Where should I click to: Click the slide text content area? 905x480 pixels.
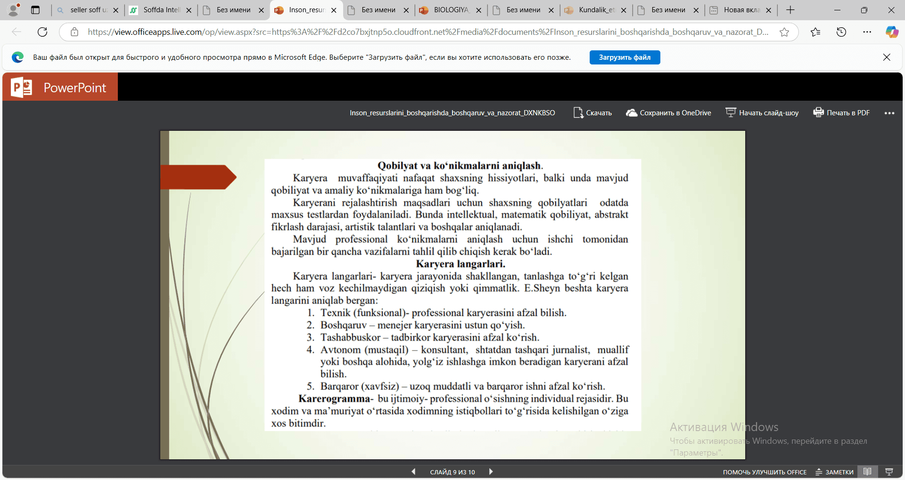[452, 295]
